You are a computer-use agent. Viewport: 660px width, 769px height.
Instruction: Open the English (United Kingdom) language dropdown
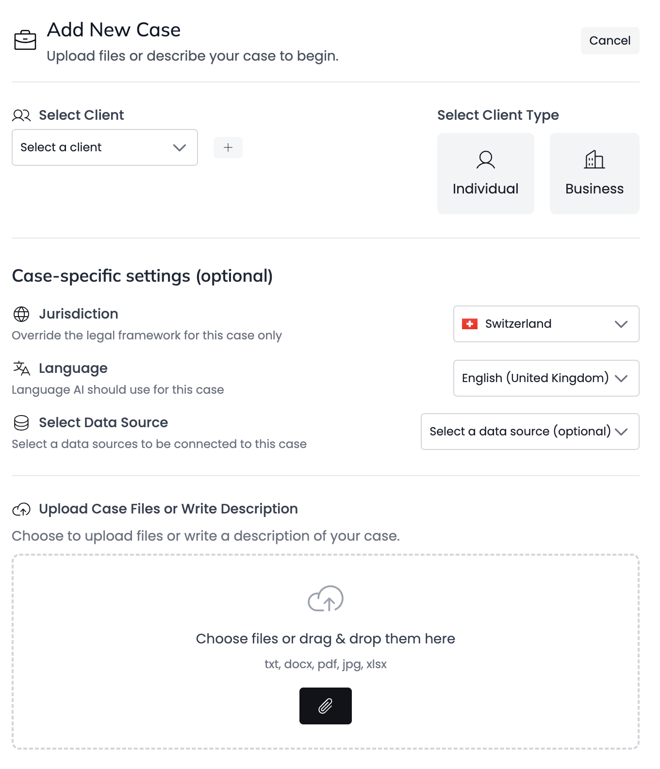tap(546, 378)
